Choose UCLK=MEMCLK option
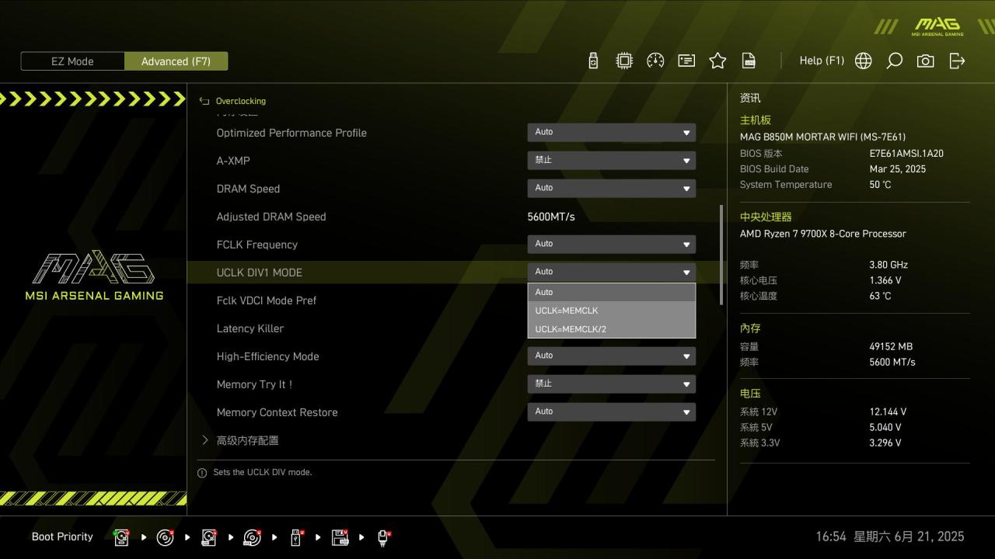 pos(611,311)
